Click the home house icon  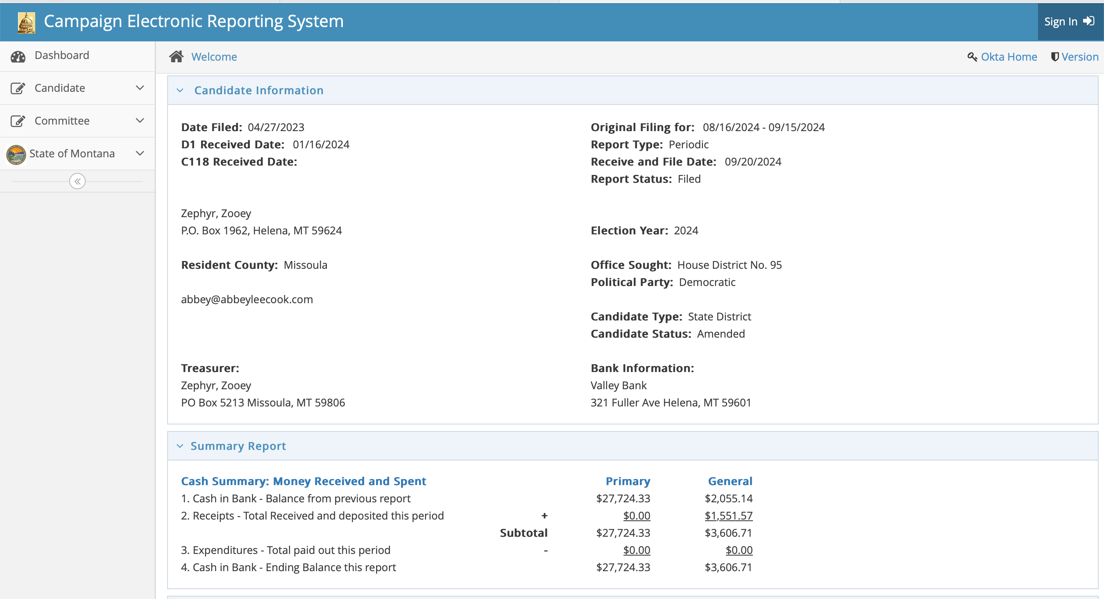pyautogui.click(x=176, y=57)
